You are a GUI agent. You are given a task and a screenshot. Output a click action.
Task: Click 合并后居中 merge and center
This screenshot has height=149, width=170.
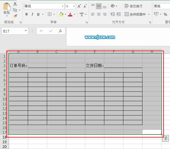coord(135,14)
